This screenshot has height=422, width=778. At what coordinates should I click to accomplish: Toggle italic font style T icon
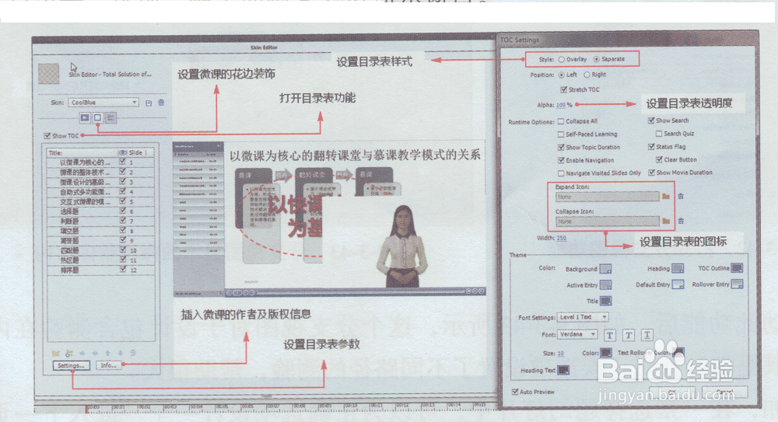pos(628,336)
